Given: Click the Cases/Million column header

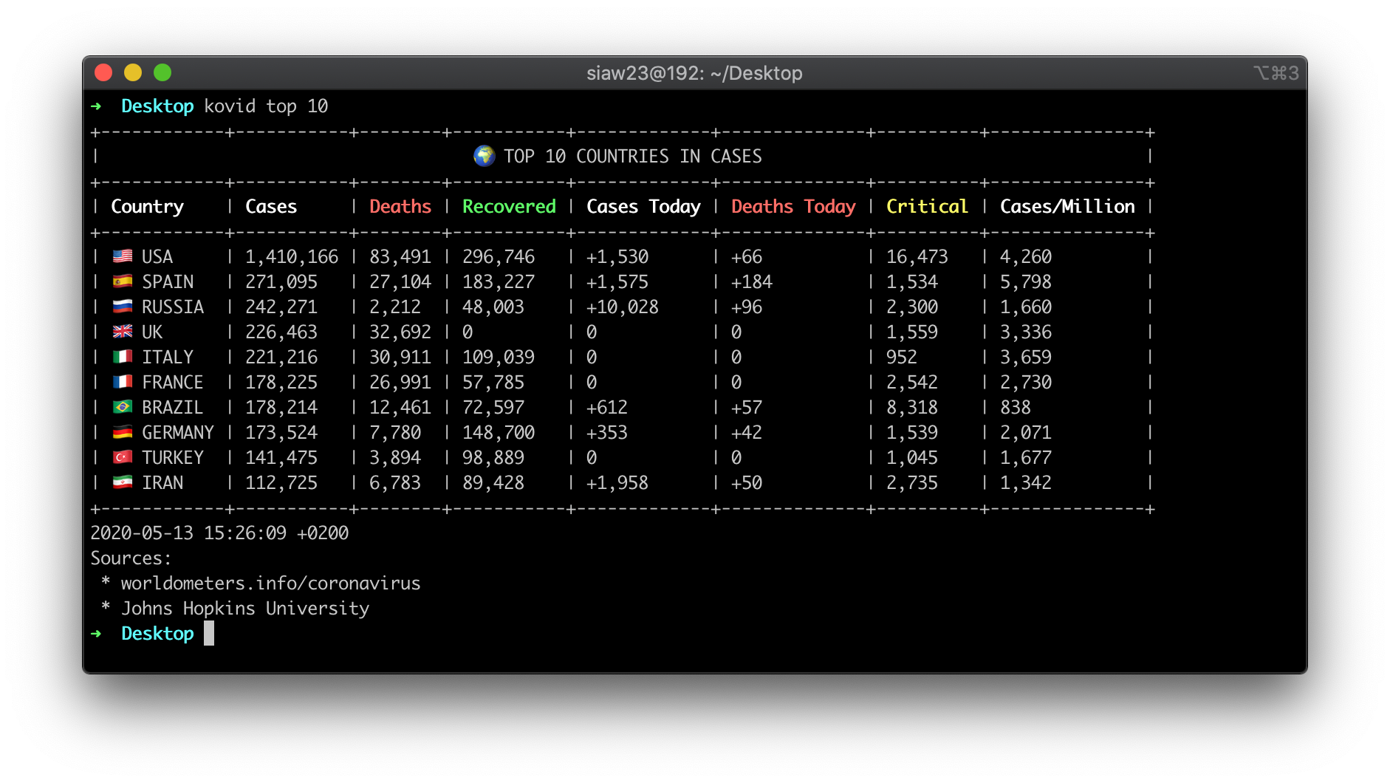Looking at the screenshot, I should (x=1067, y=207).
